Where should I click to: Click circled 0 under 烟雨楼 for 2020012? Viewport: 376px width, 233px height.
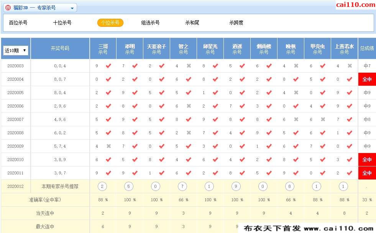point(263,186)
